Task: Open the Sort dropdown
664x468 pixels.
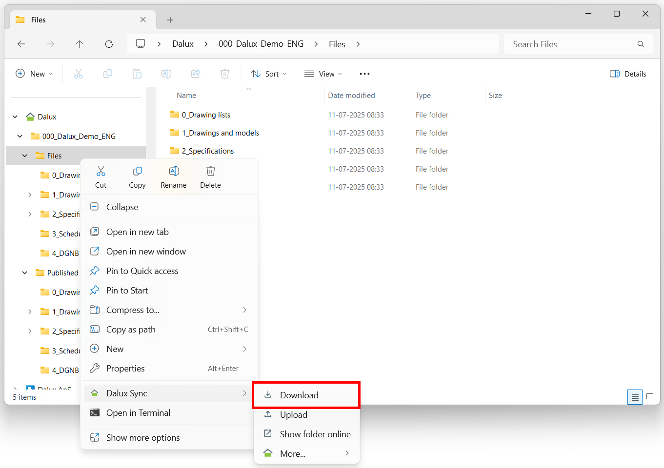Action: click(268, 73)
